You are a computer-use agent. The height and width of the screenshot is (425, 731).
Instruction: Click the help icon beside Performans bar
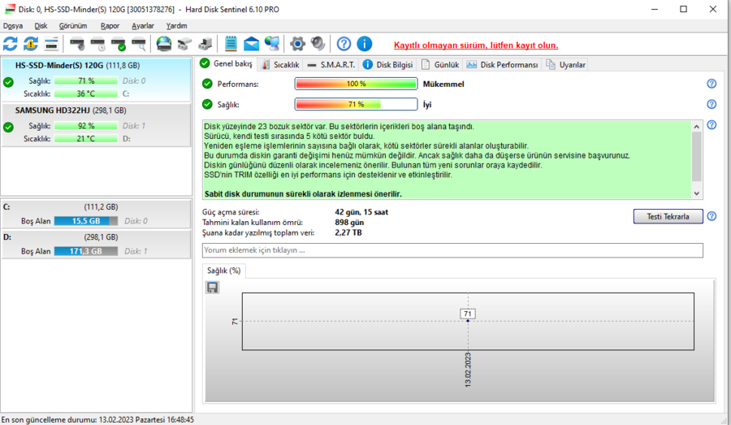[x=712, y=84]
